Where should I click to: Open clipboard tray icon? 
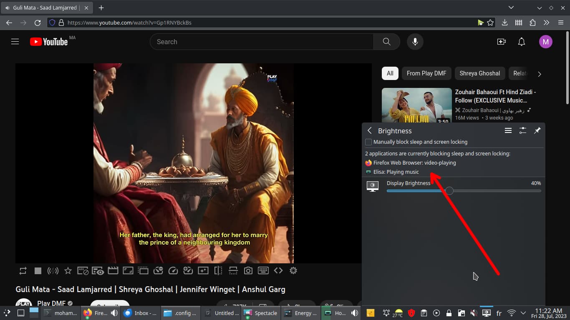pos(424,313)
